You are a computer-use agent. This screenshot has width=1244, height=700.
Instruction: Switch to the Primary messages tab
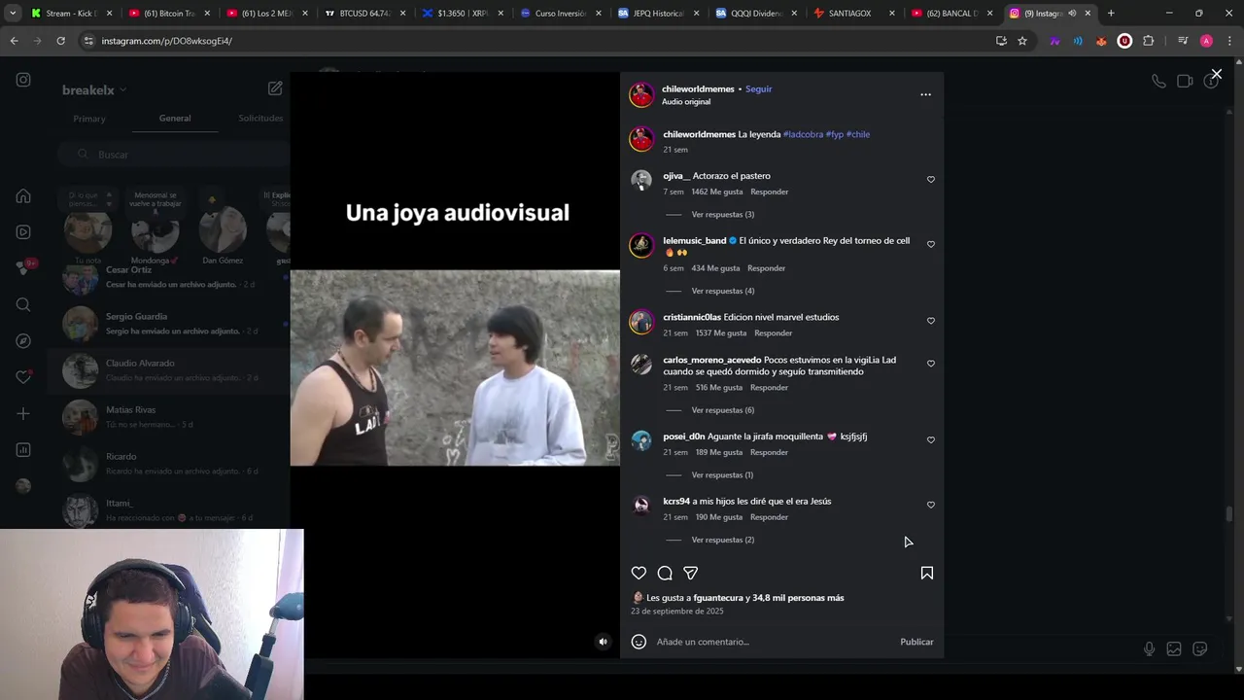pyautogui.click(x=89, y=119)
